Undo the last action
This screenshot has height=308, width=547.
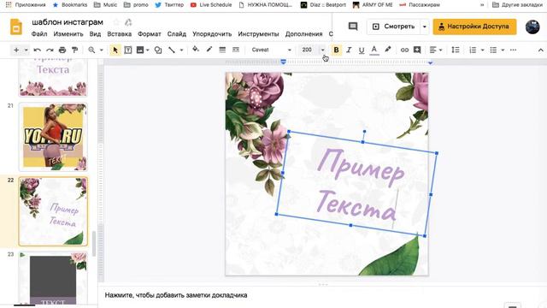tap(38, 50)
